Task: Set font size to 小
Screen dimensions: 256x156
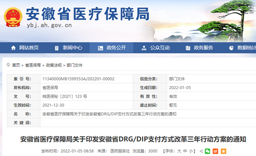Action: [191, 151]
